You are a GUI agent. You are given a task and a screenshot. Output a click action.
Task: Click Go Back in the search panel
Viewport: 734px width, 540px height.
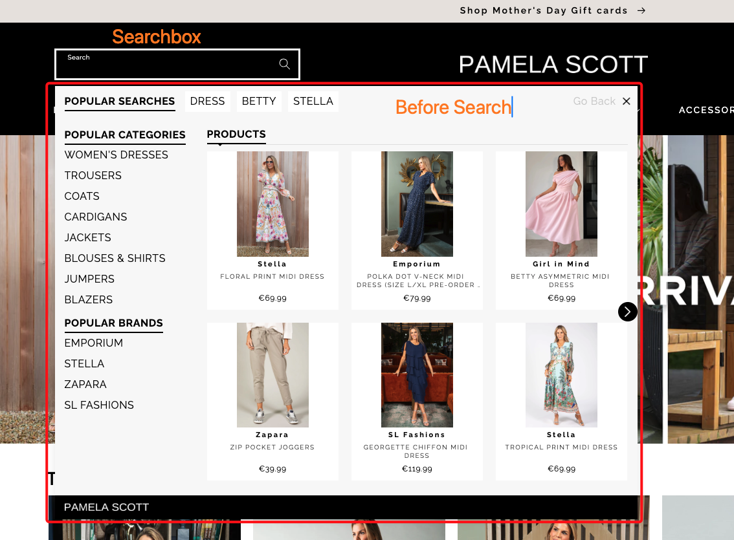pos(594,101)
